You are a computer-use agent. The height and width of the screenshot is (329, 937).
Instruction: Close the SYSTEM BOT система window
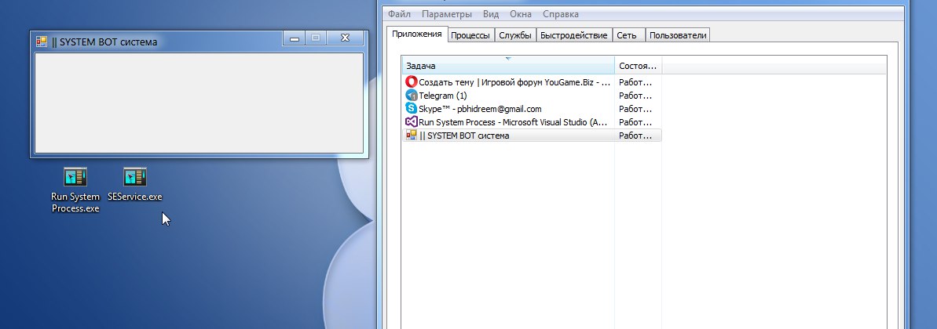(345, 38)
